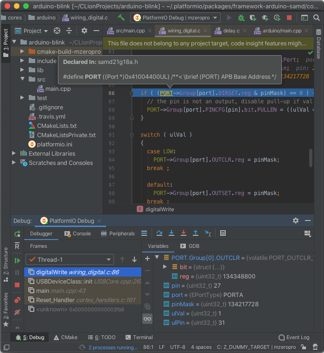Open CMakeLists.txt in the Project tree
Screen dimensions: 324x353
57,126
